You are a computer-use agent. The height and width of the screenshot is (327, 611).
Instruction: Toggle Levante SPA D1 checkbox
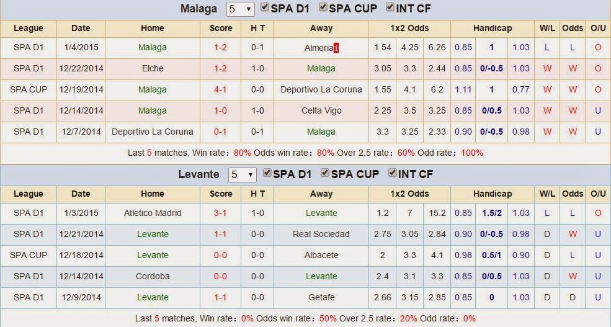click(x=267, y=172)
